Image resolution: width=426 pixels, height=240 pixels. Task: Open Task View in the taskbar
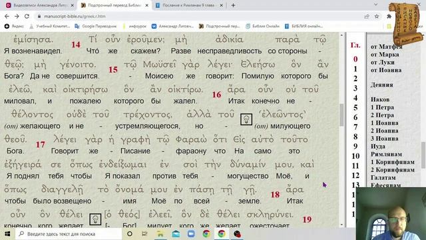pyautogui.click(x=144, y=234)
